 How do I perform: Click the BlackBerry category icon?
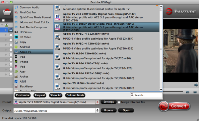16,86
